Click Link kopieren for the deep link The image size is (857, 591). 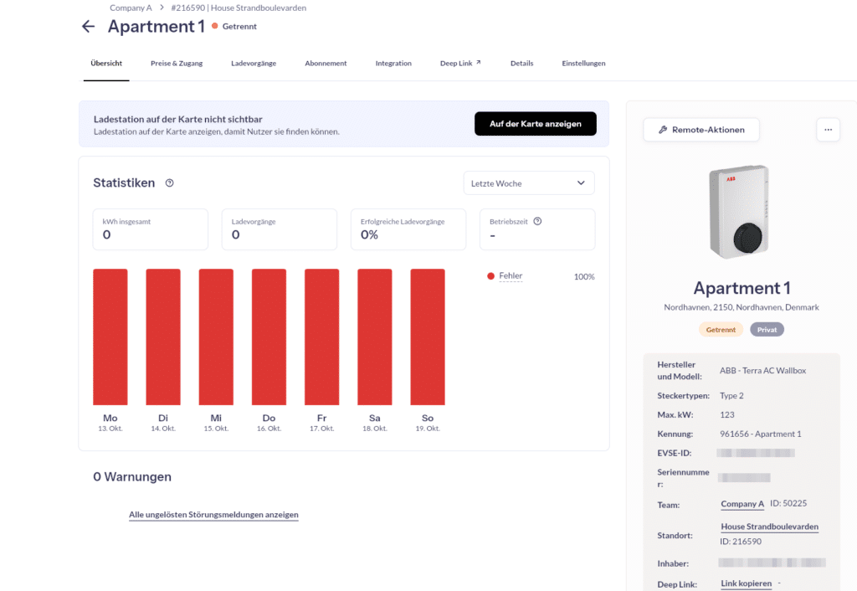[746, 583]
